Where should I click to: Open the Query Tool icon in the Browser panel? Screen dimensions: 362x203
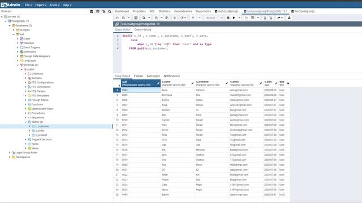[92, 11]
